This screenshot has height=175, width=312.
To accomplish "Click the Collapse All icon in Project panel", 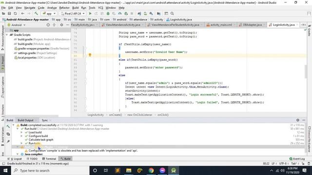I will 54,25.
